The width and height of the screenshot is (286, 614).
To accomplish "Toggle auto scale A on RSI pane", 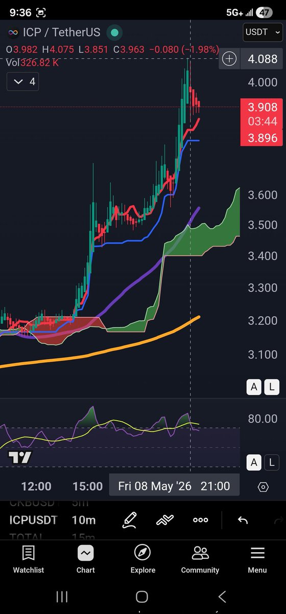I will pos(254,463).
